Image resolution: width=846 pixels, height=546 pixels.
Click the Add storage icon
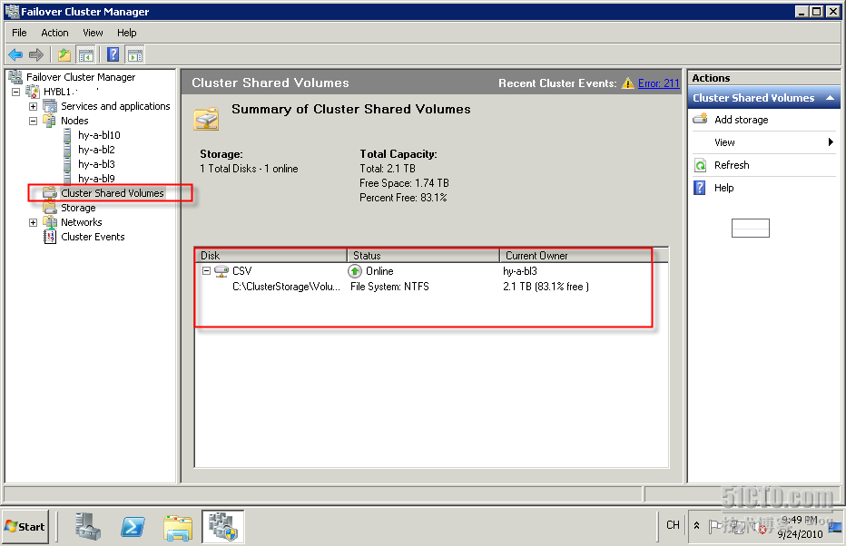pyautogui.click(x=701, y=119)
